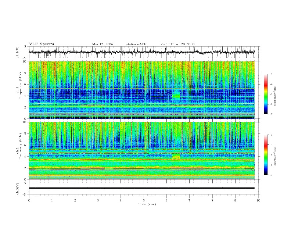Screen dimensions: 291x225
Task: Click the '-5' tick on ch.3(V) waveform axis
Action: point(25,194)
